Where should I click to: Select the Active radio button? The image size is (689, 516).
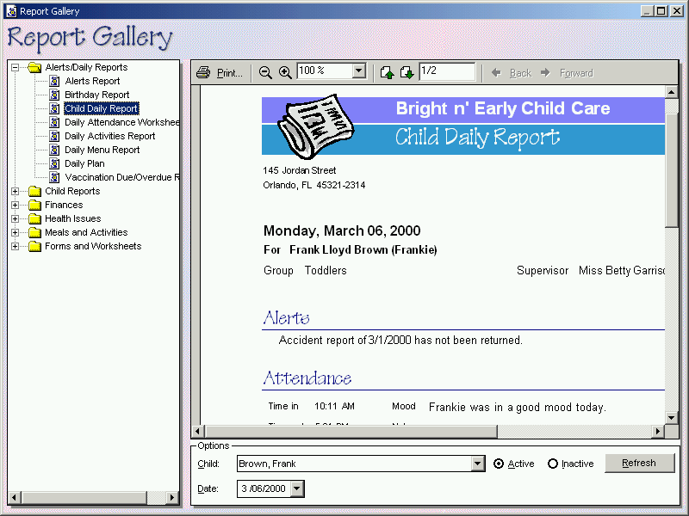click(499, 464)
